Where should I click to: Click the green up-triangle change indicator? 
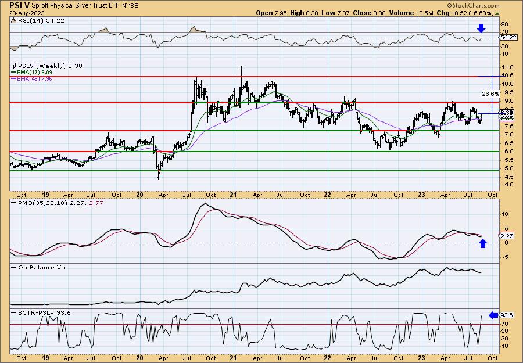coord(497,13)
